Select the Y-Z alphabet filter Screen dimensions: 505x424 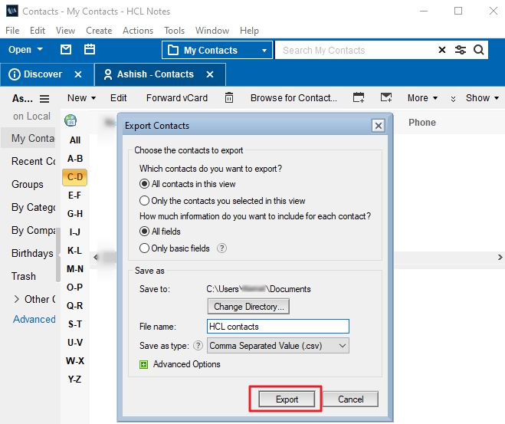tap(75, 380)
